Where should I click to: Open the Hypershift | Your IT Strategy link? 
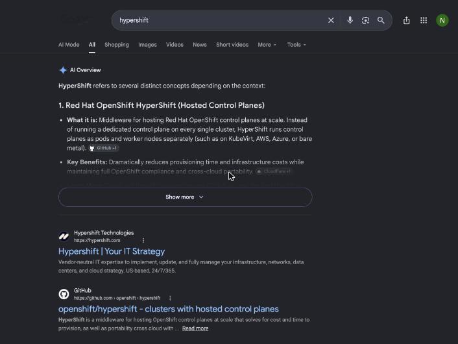(112, 251)
